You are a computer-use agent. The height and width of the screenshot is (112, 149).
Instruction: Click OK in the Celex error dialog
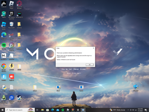pyautogui.click(x=89, y=65)
